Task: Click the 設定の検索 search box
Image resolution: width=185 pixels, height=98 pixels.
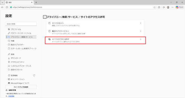Action: tap(21, 24)
